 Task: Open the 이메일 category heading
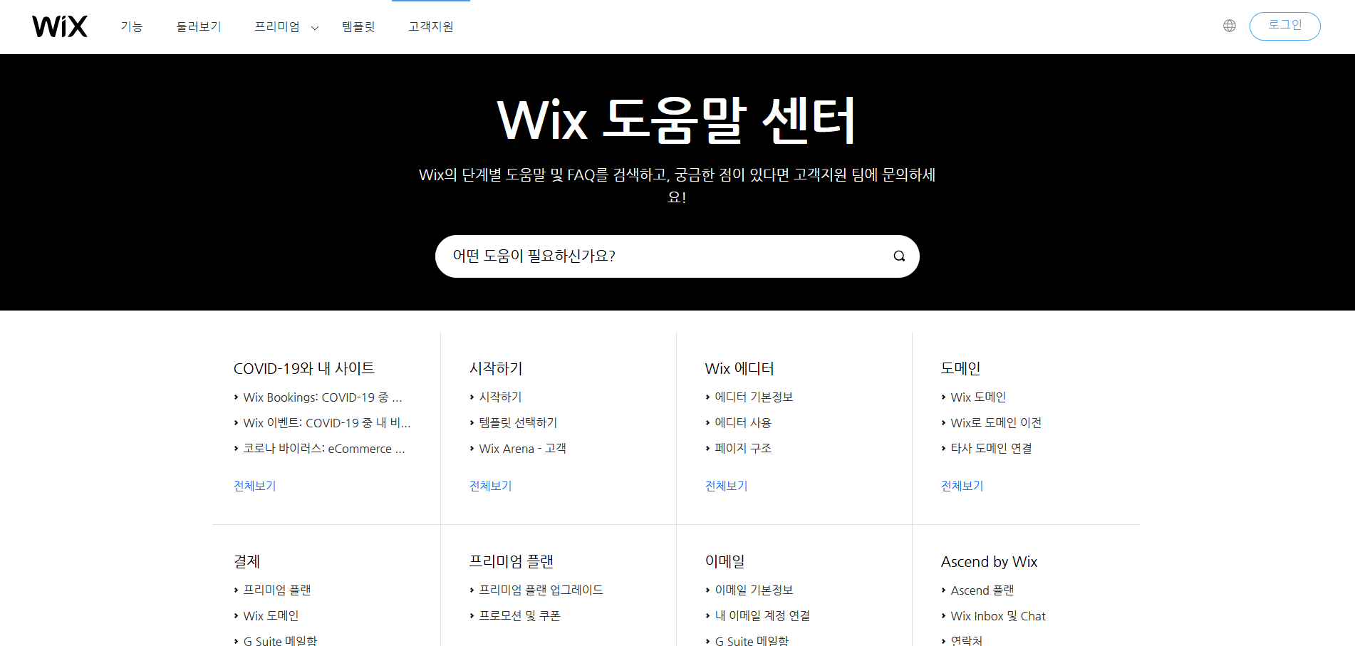coord(725,561)
